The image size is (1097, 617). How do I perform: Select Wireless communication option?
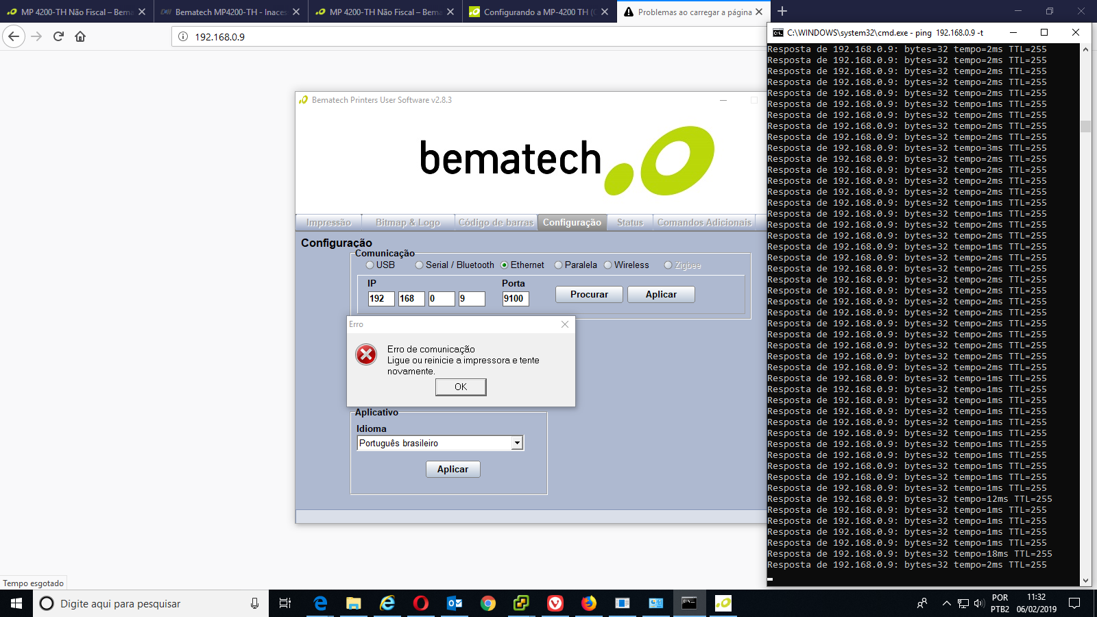[x=608, y=265]
